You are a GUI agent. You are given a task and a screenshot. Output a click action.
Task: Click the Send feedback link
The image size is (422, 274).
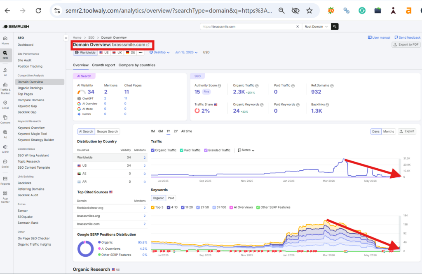(407, 37)
